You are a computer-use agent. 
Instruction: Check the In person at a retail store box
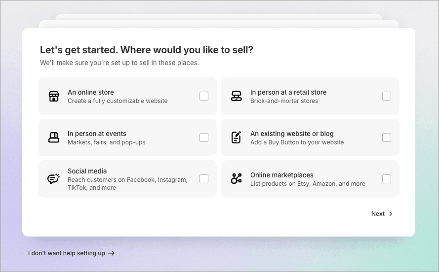coord(387,96)
